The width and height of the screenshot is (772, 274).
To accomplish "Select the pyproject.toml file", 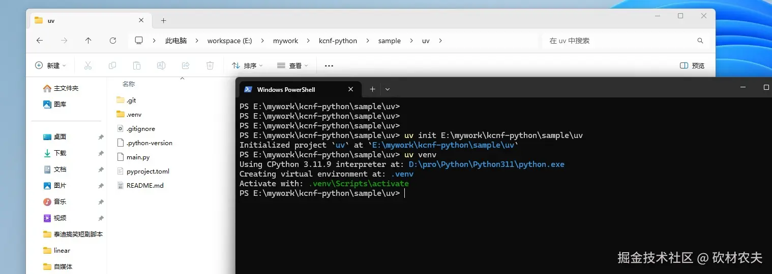I will click(143, 171).
